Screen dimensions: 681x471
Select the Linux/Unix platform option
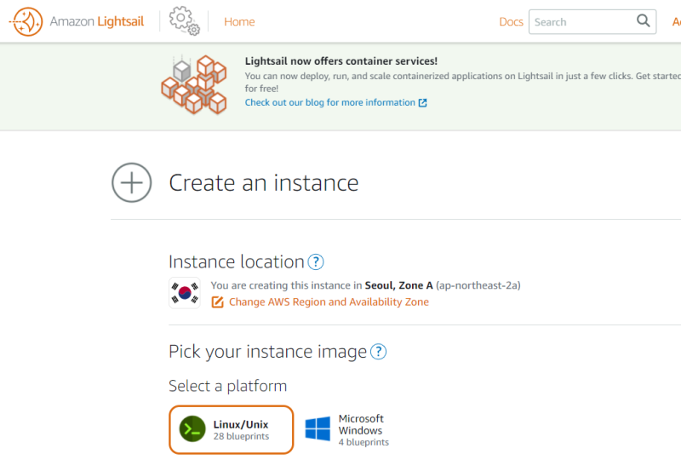231,429
